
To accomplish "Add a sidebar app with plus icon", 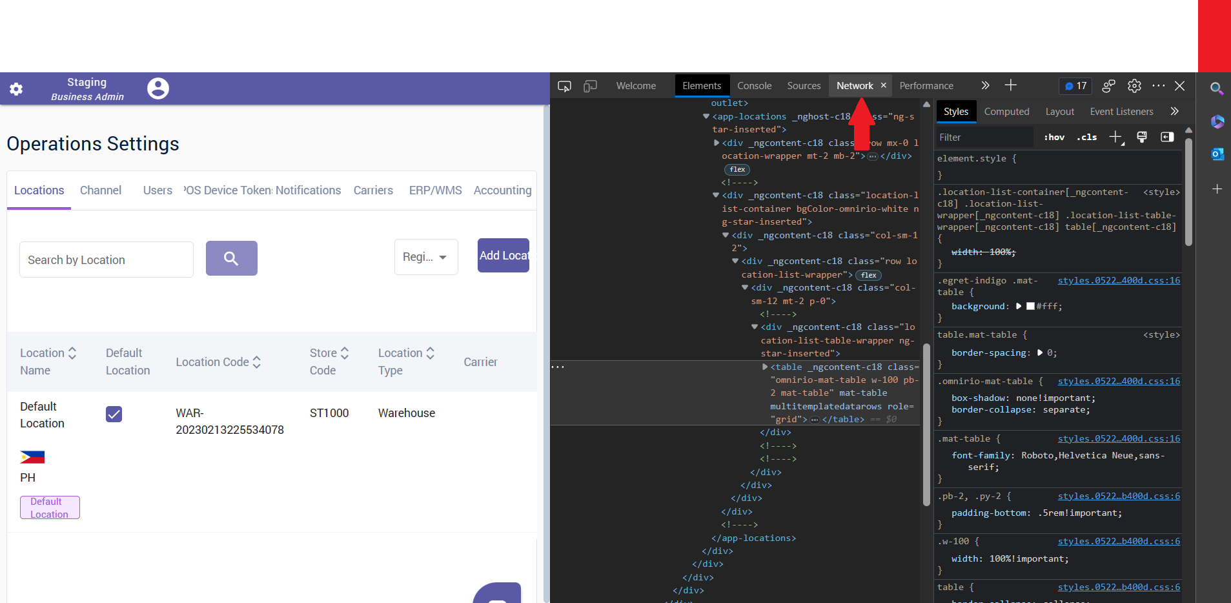I will [1217, 189].
